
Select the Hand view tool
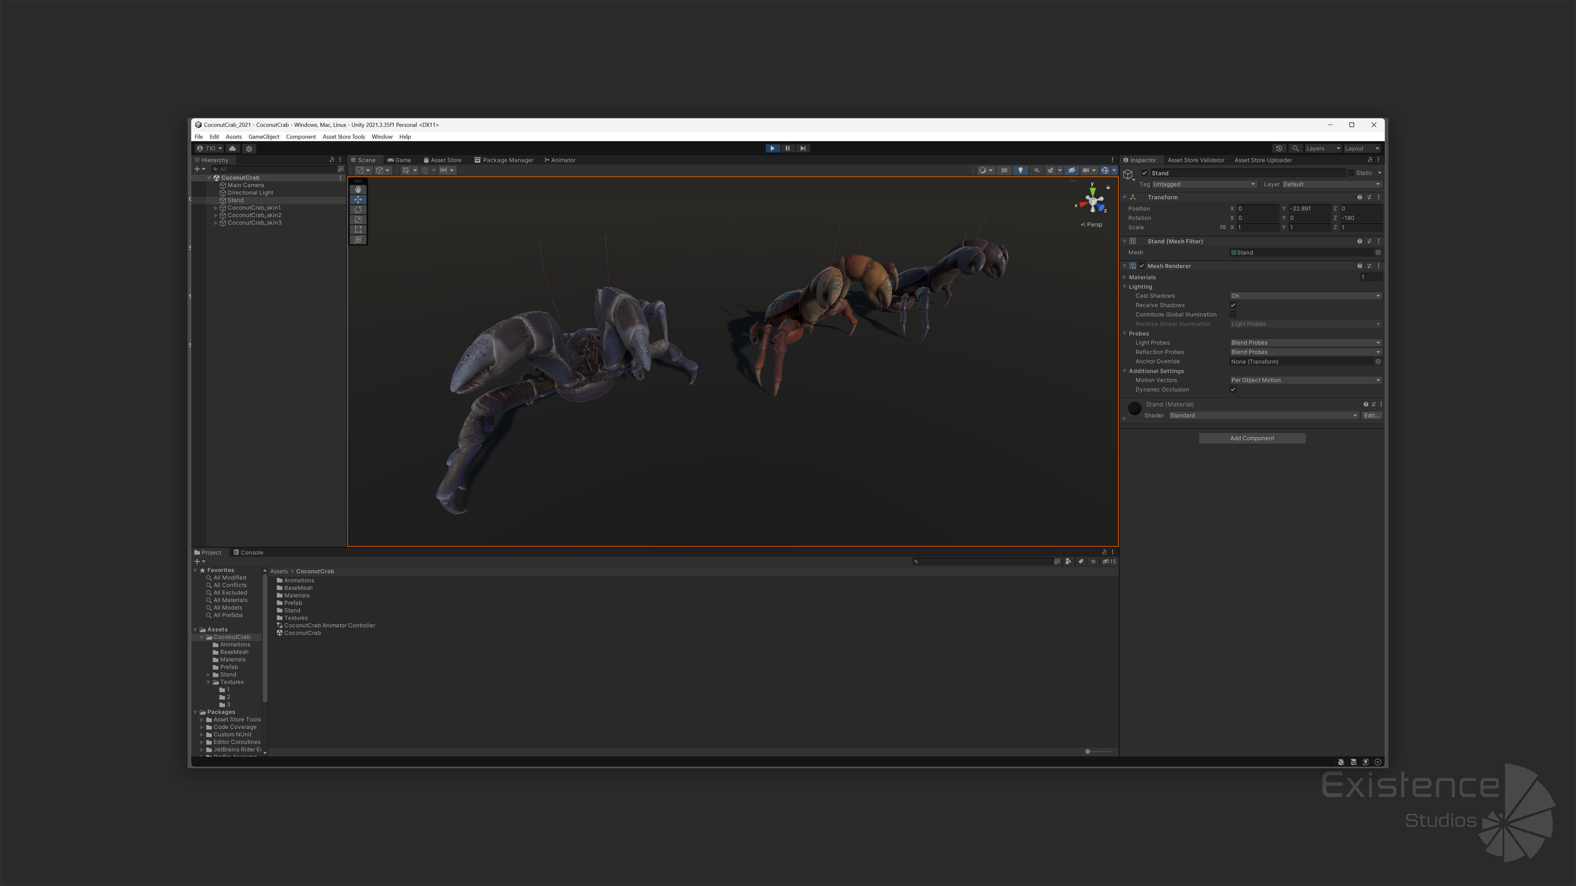pos(358,190)
